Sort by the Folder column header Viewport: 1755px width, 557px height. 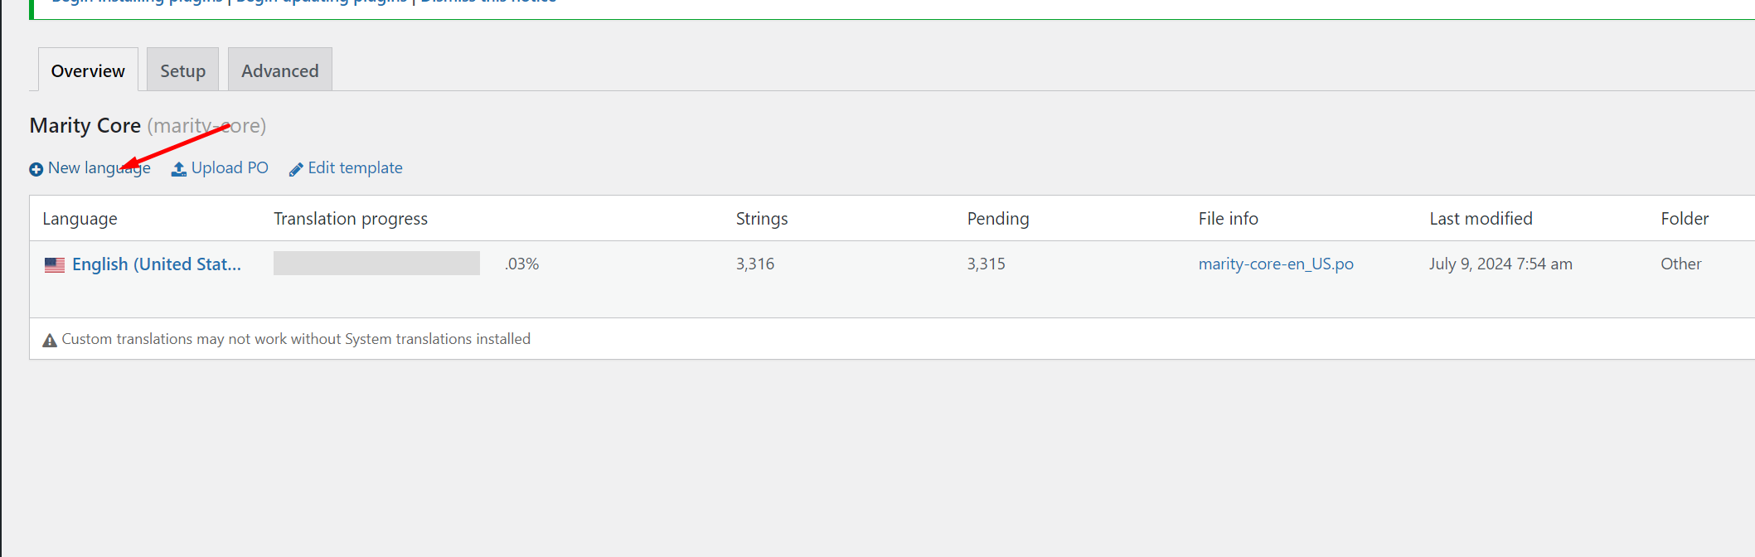click(x=1685, y=219)
